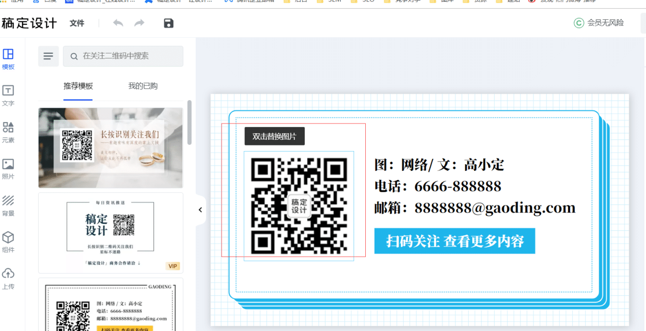Focus the 在关注二维码中搜索 search box
The image size is (646, 331).
coord(123,56)
